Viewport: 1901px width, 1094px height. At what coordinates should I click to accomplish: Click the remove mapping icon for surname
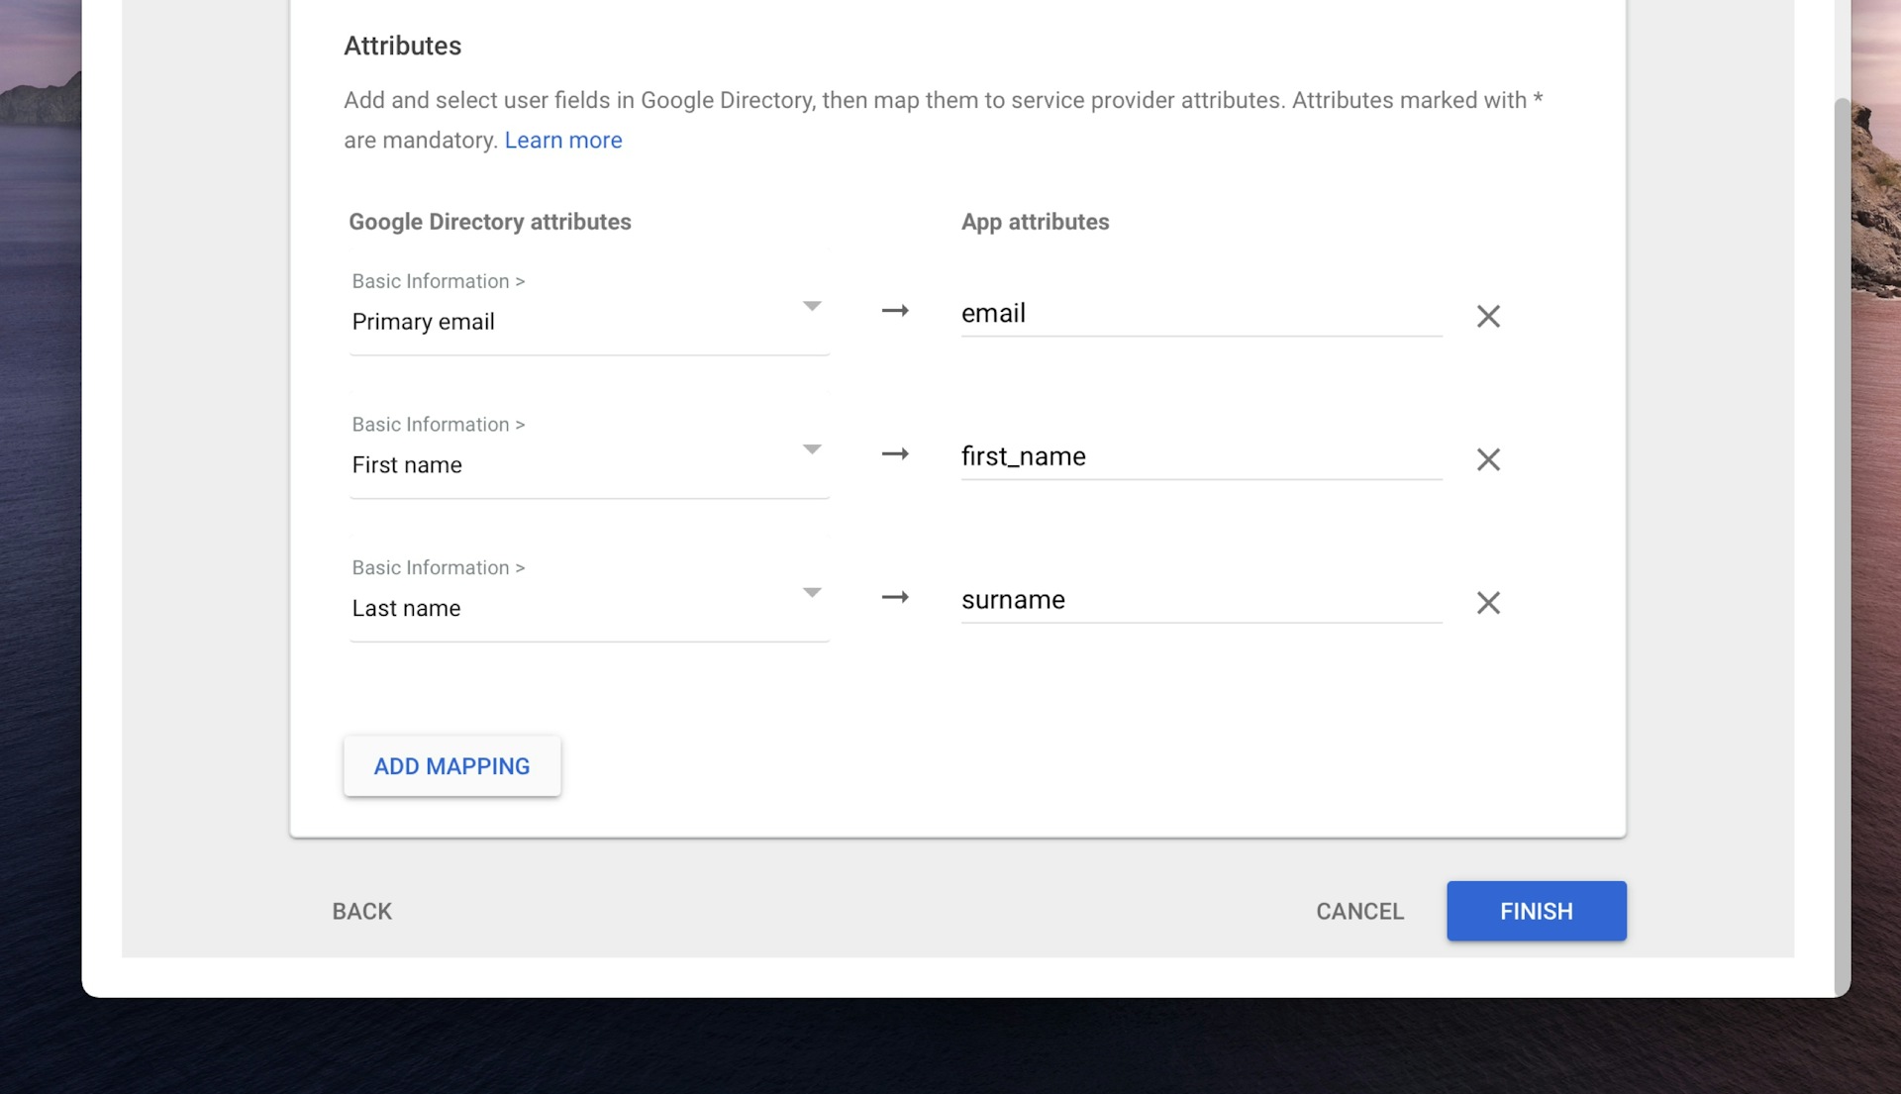point(1486,601)
